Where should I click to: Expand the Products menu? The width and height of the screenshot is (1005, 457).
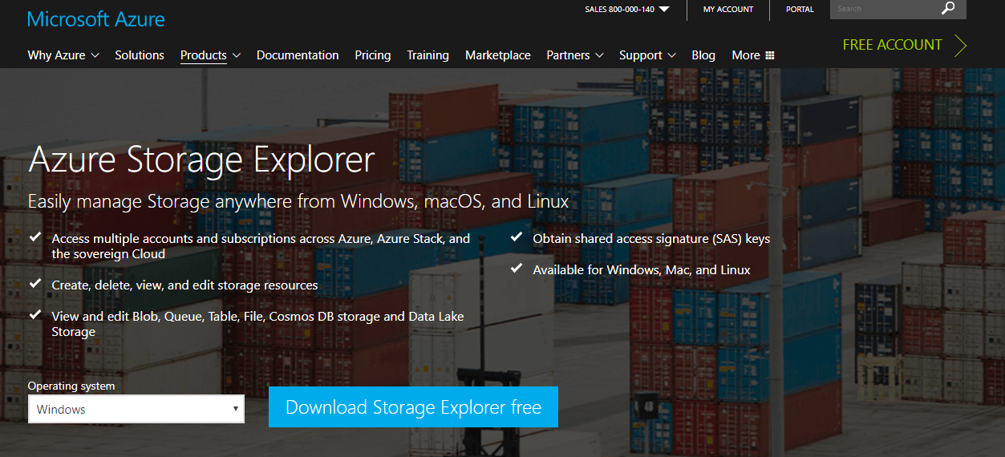coord(210,55)
